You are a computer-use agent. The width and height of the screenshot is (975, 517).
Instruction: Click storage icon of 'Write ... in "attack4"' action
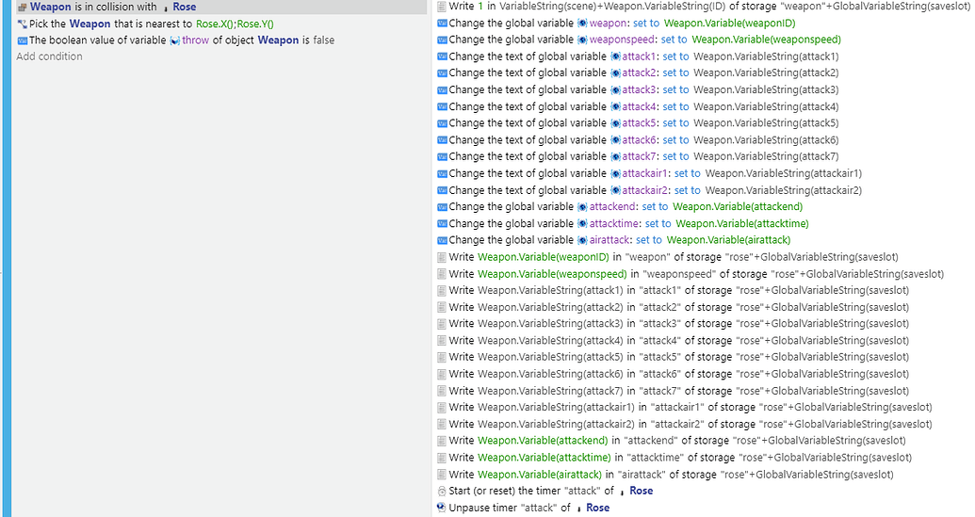click(442, 341)
